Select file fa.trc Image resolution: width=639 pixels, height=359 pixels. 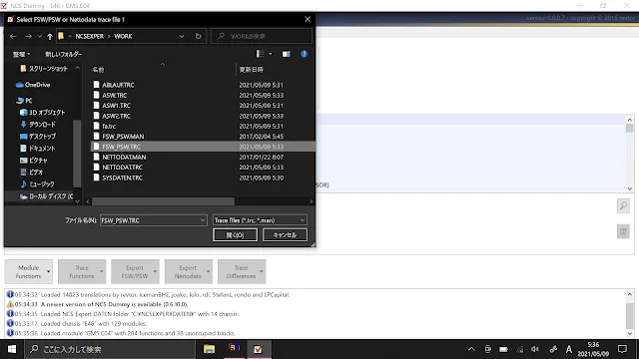(x=109, y=126)
